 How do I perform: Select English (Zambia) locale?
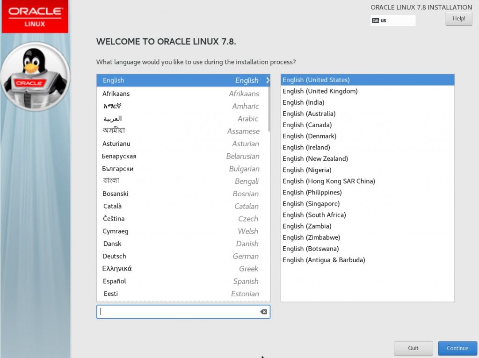368,227
